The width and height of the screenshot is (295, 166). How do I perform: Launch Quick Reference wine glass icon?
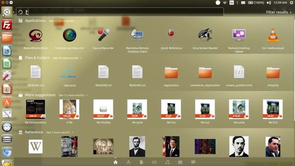[171, 36]
